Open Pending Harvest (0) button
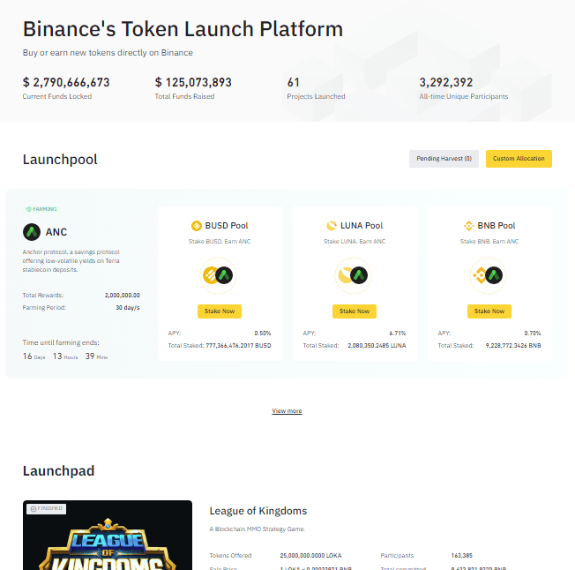 pyautogui.click(x=444, y=159)
